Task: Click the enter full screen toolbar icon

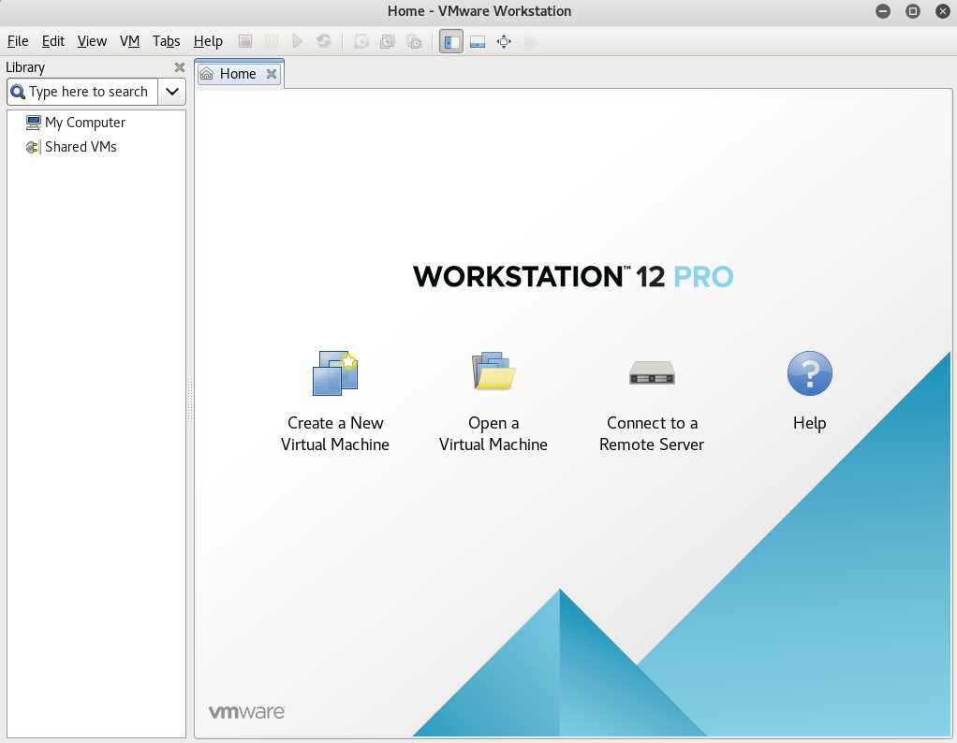Action: 504,41
